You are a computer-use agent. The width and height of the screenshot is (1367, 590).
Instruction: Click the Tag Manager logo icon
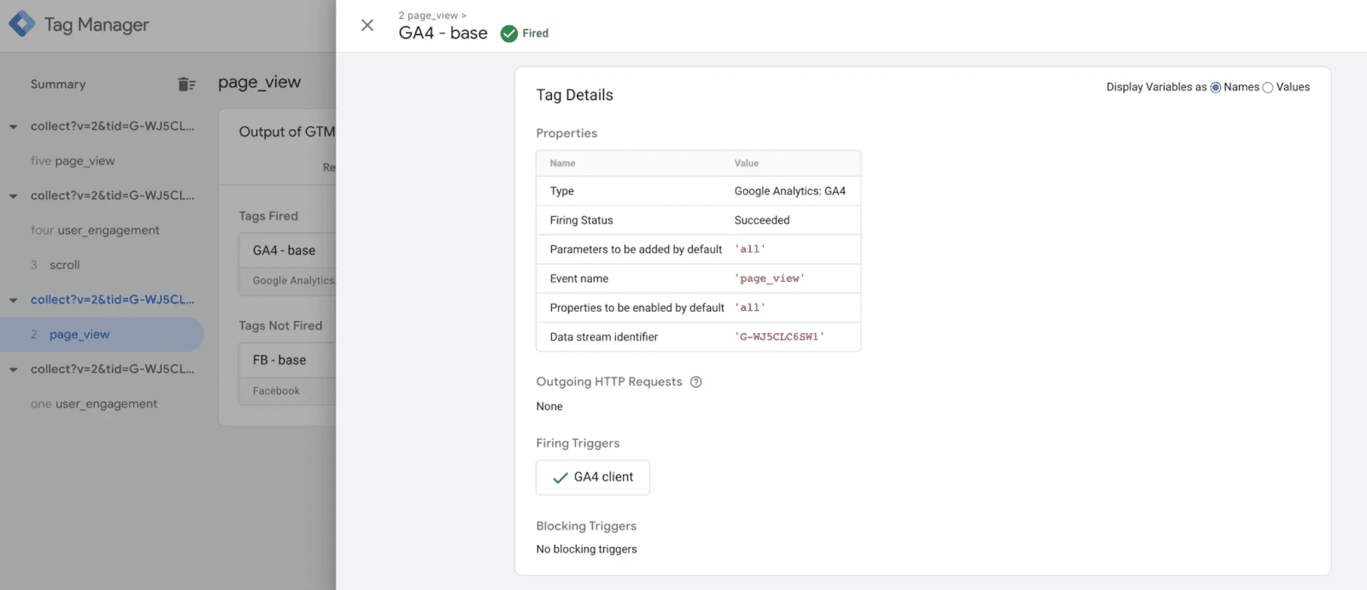[22, 24]
